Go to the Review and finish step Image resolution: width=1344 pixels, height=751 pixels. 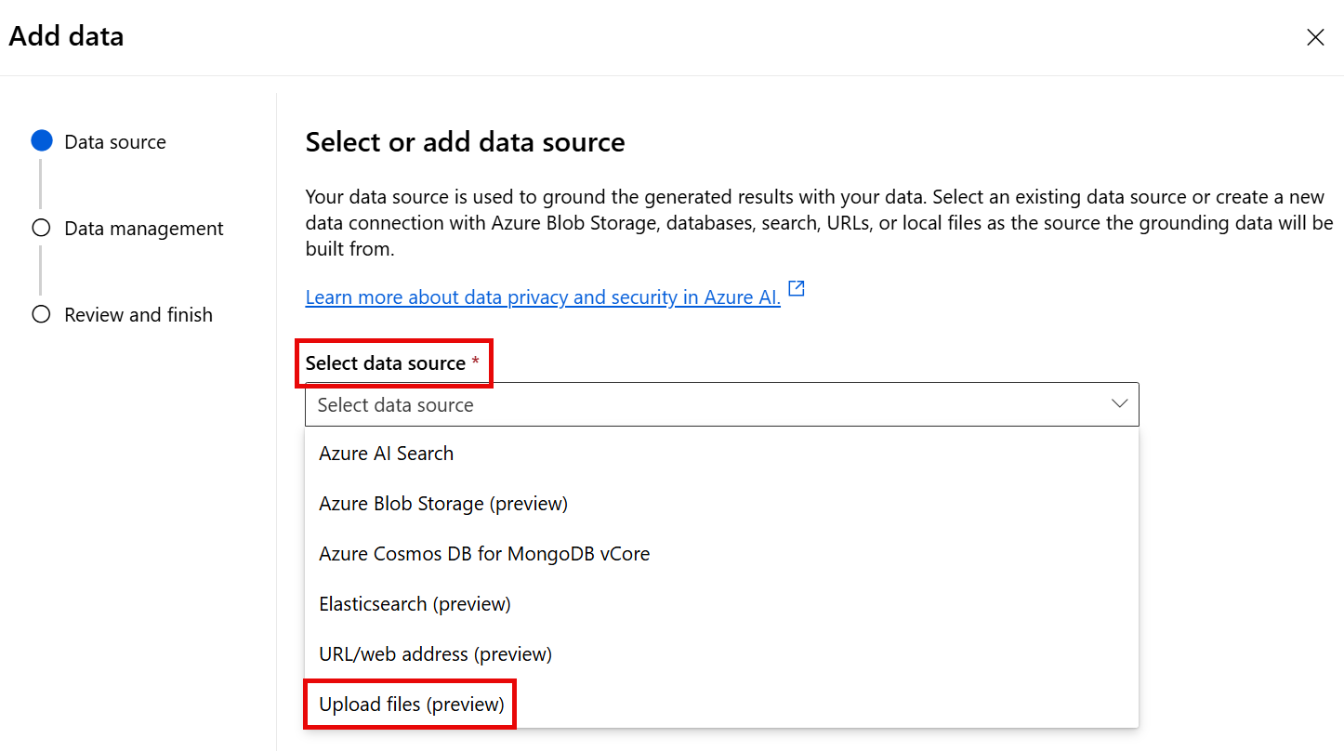click(x=138, y=315)
